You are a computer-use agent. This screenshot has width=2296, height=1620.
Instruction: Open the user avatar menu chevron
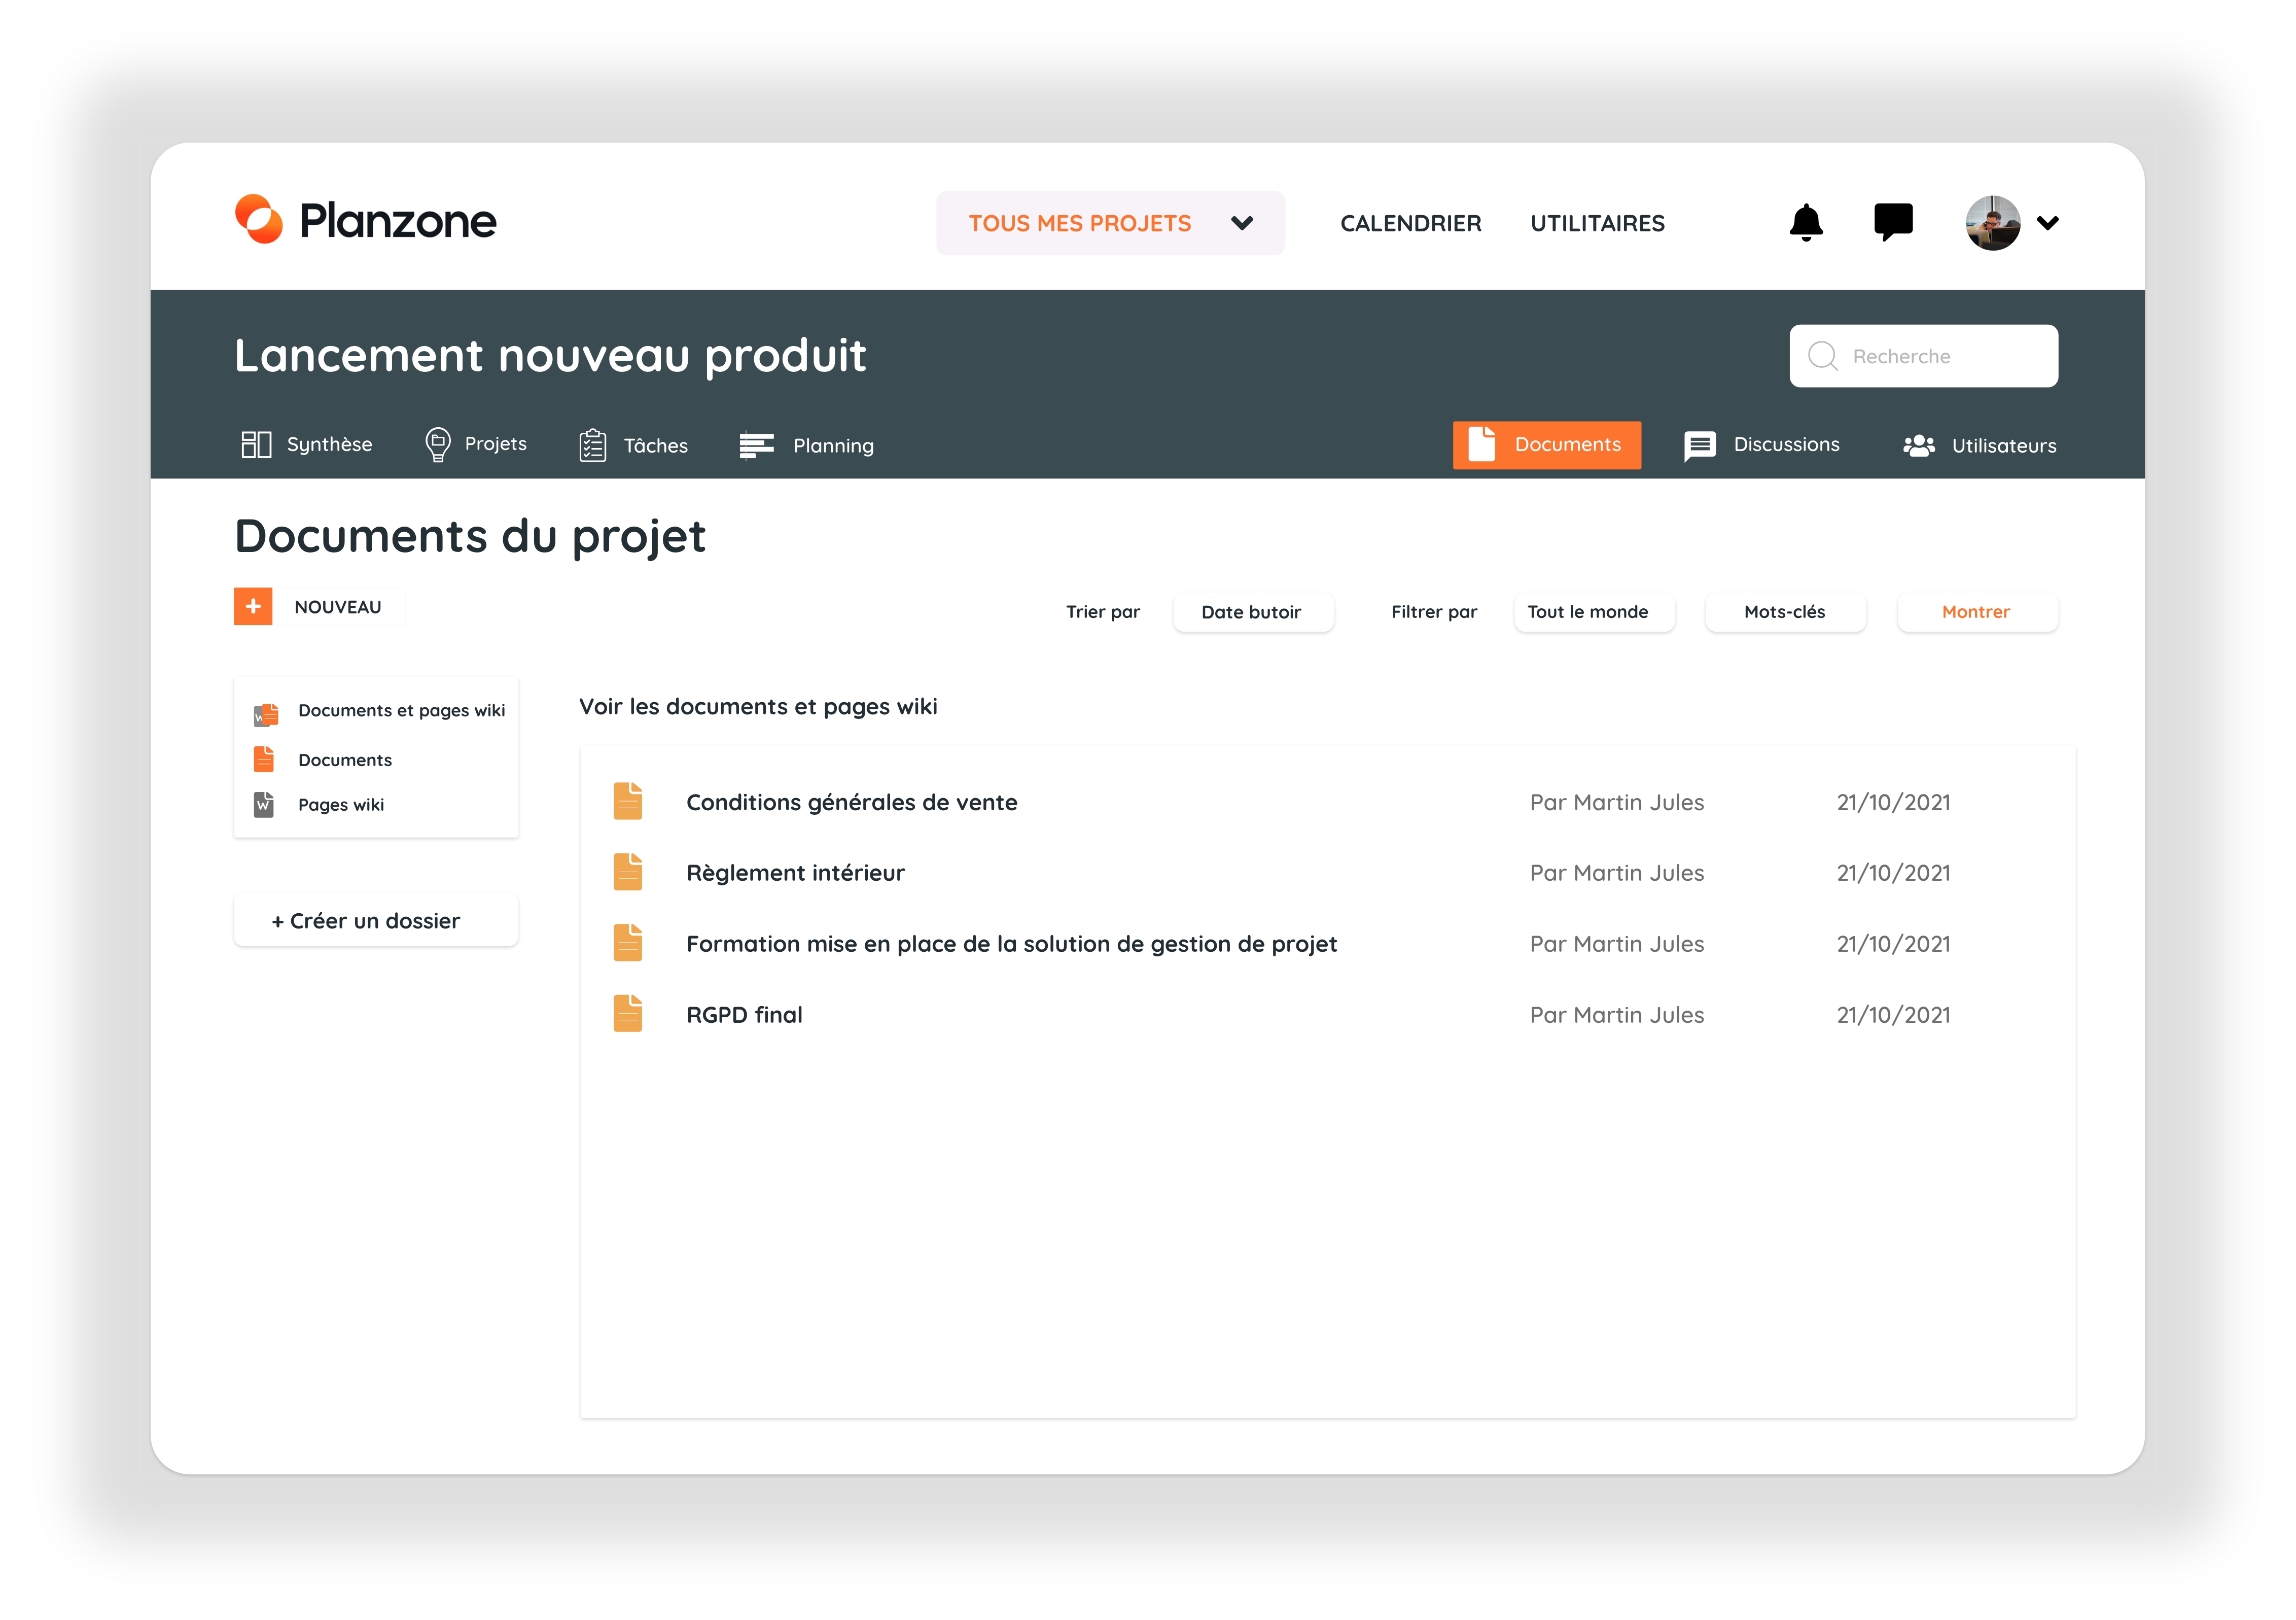pyautogui.click(x=2047, y=223)
